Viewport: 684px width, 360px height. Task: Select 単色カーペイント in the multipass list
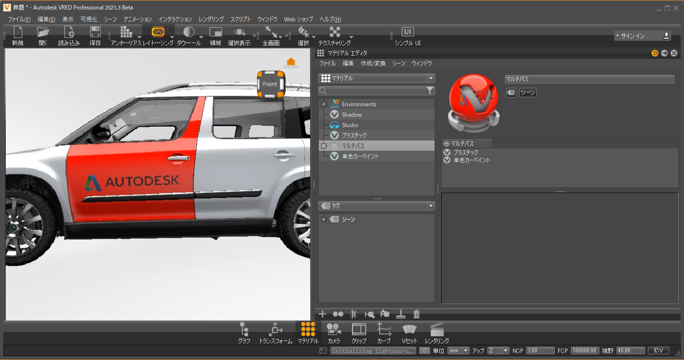click(x=472, y=160)
